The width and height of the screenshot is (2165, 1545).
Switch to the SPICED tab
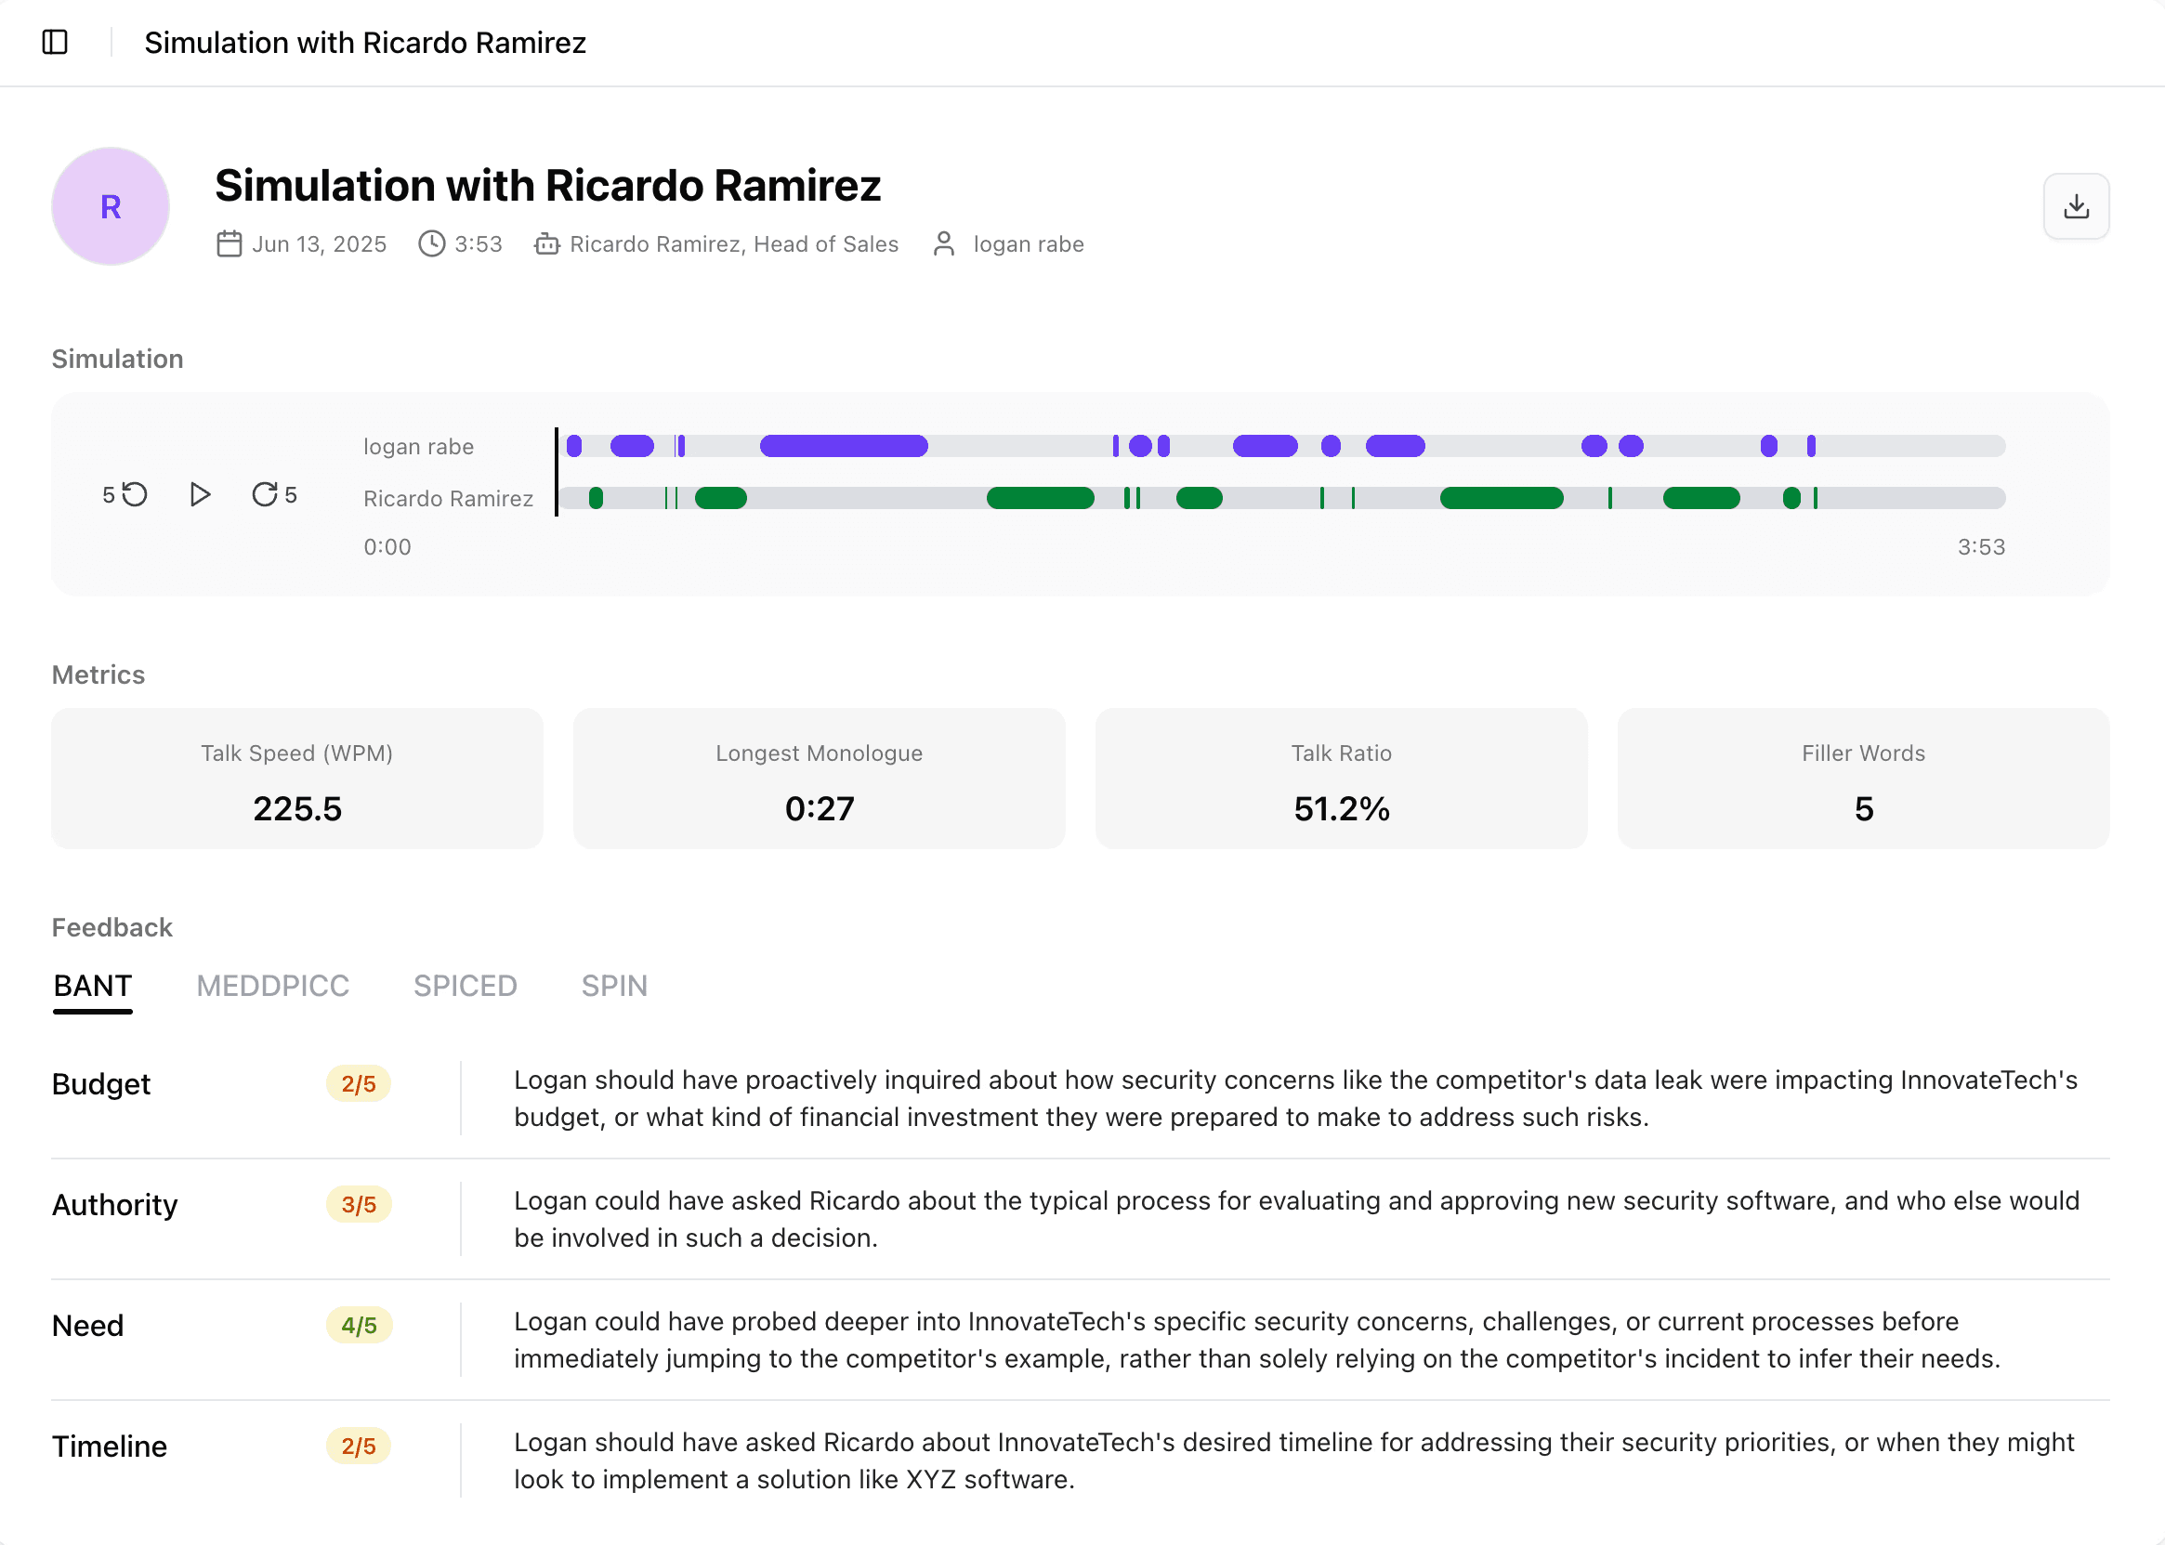point(466,987)
